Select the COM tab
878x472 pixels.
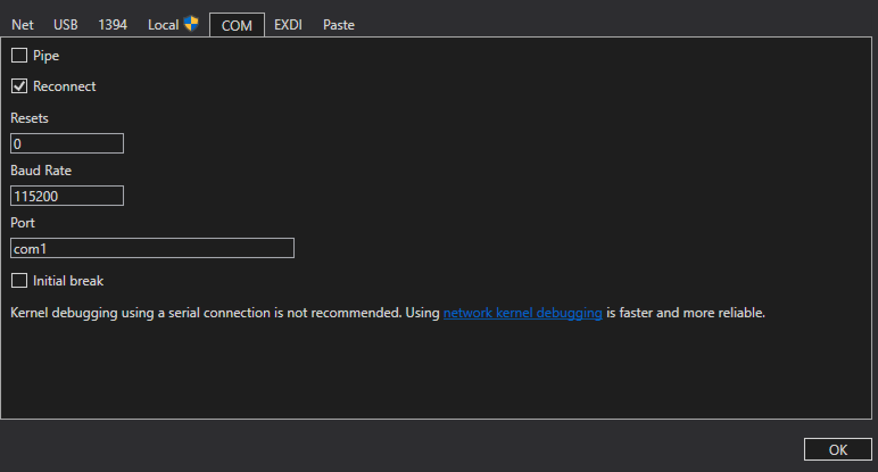tap(237, 26)
